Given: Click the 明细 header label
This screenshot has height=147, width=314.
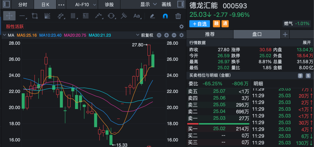Looking at the screenshot, I should 258,83.
